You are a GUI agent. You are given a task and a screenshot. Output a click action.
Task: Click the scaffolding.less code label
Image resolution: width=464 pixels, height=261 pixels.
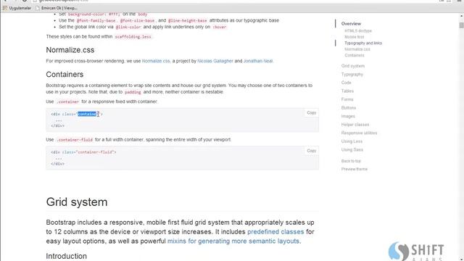coord(133,37)
